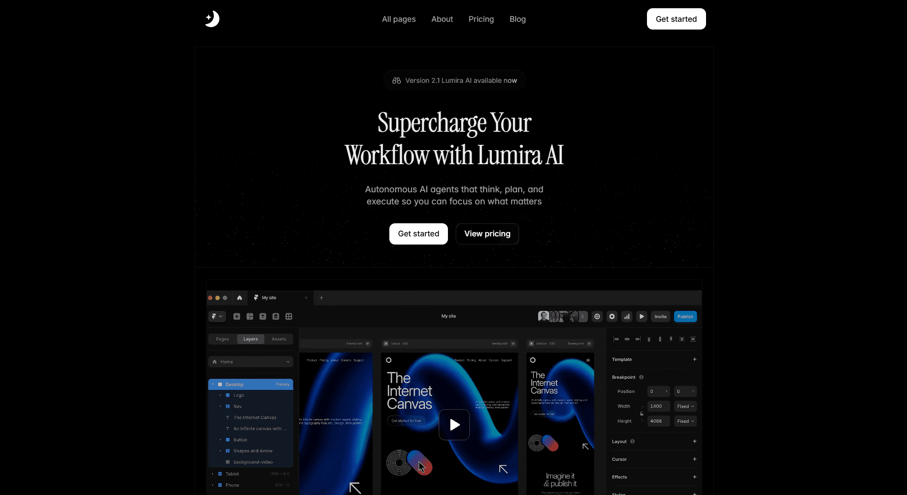Viewport: 907px width, 495px height.
Task: Open site settings with the hexagon icon
Action: (612, 316)
